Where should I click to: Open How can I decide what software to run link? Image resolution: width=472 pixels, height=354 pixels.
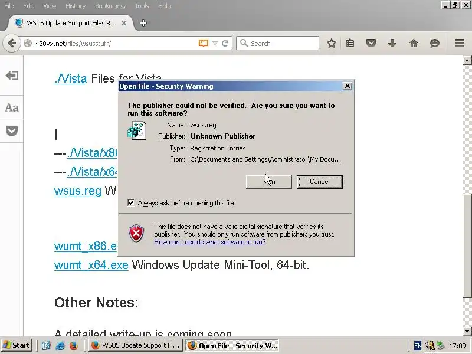pyautogui.click(x=210, y=242)
